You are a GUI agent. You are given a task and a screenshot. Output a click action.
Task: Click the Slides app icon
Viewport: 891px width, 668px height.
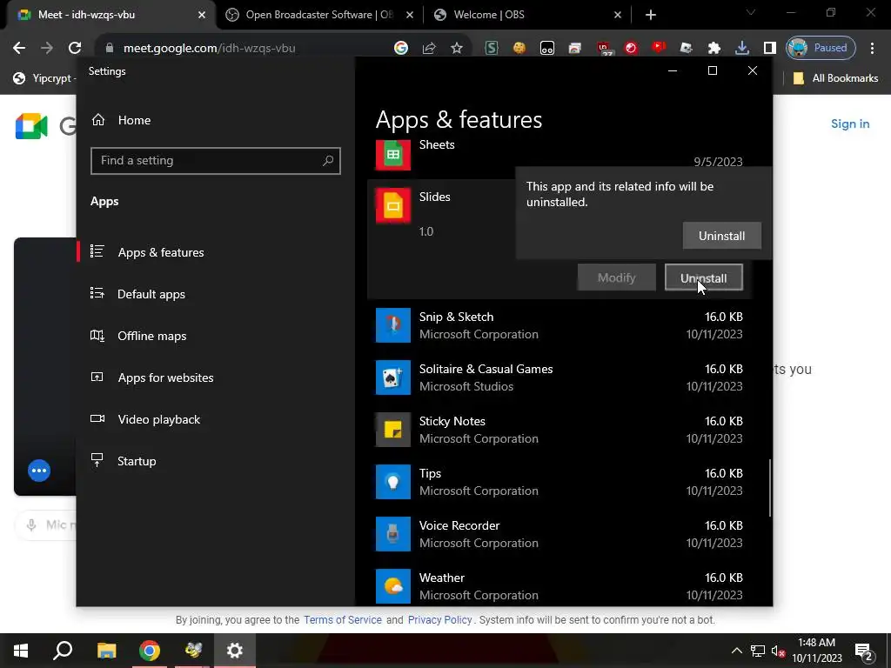[x=392, y=205]
